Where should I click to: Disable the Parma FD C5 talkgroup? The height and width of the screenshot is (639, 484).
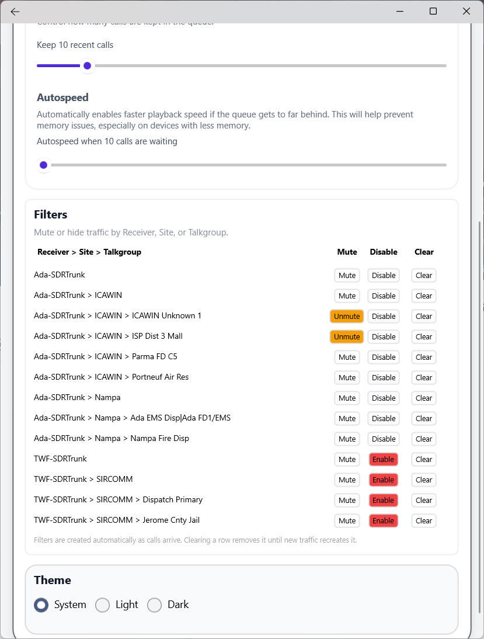click(x=384, y=357)
